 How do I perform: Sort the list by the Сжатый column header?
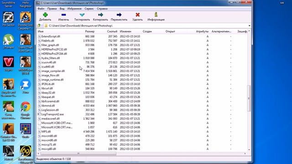click(112, 31)
